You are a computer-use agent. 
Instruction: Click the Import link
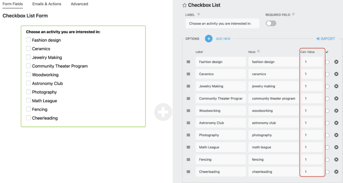[x=326, y=39]
